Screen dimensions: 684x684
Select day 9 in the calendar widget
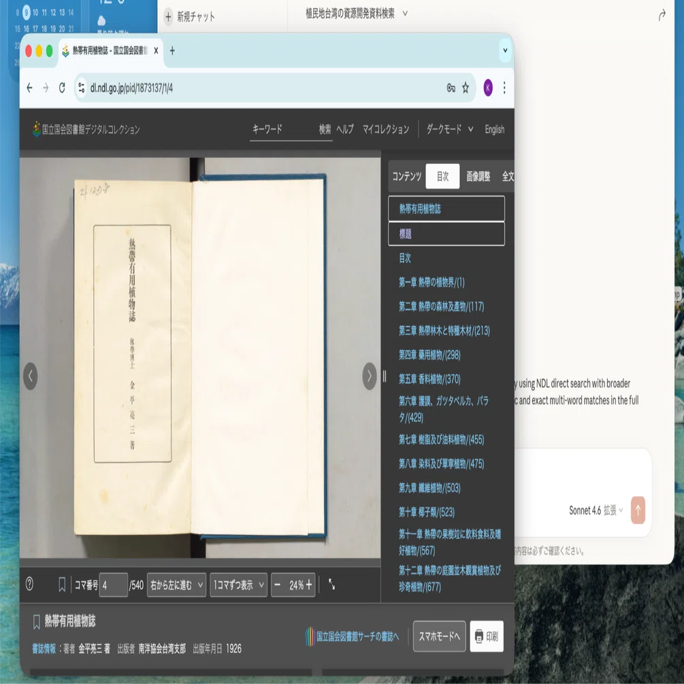click(x=27, y=12)
